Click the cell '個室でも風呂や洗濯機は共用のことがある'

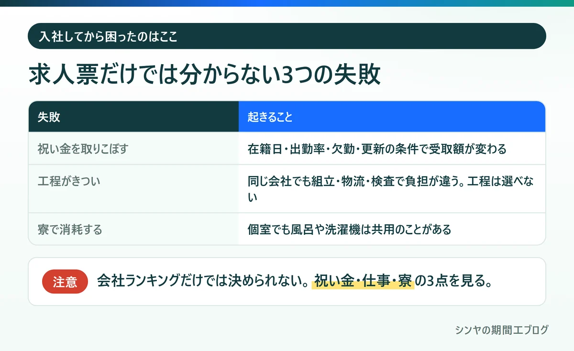point(392,229)
